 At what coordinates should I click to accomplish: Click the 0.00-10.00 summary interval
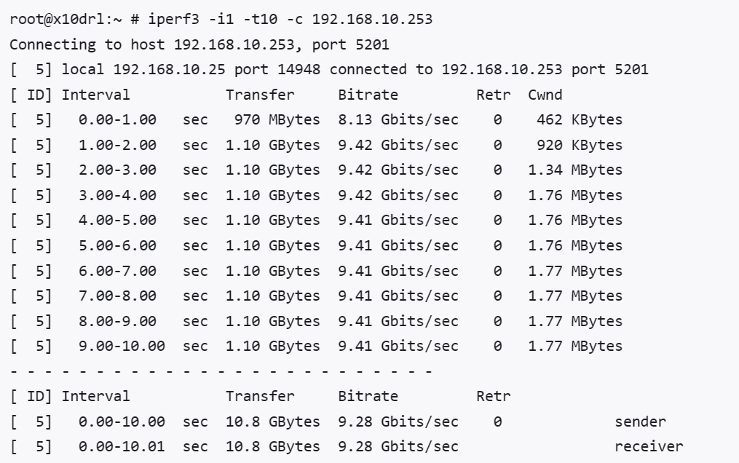click(x=122, y=422)
